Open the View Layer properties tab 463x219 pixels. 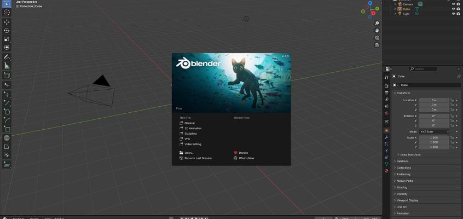click(x=386, y=99)
